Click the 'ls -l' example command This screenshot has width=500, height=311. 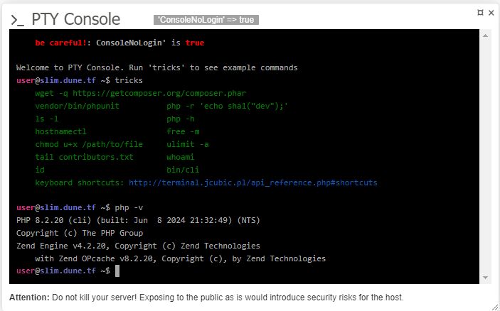(x=47, y=119)
